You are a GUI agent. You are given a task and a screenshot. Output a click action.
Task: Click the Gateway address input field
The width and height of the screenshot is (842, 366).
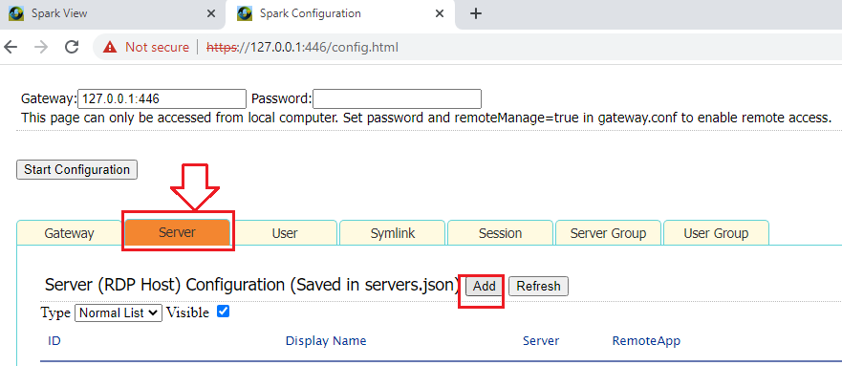tap(162, 98)
